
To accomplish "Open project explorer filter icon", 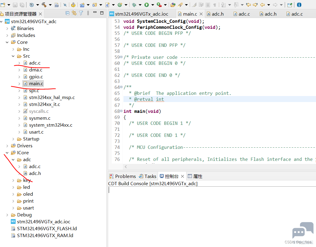I will click(81, 13).
